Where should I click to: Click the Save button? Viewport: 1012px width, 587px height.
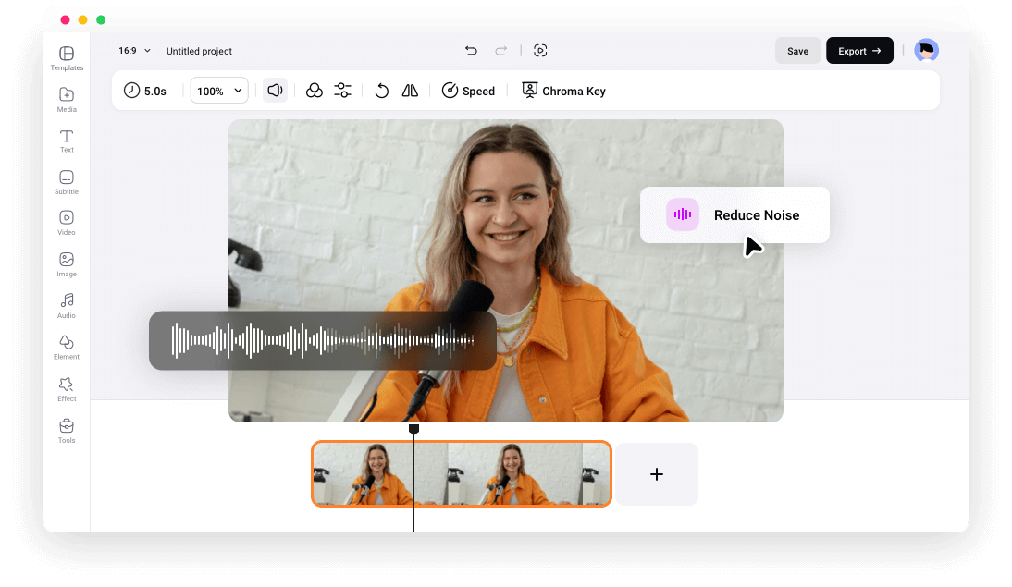(x=797, y=50)
